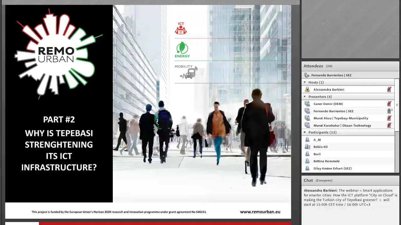Select participant Bettina Remmele
Screen dimensions: 401x225
[x=326, y=161]
